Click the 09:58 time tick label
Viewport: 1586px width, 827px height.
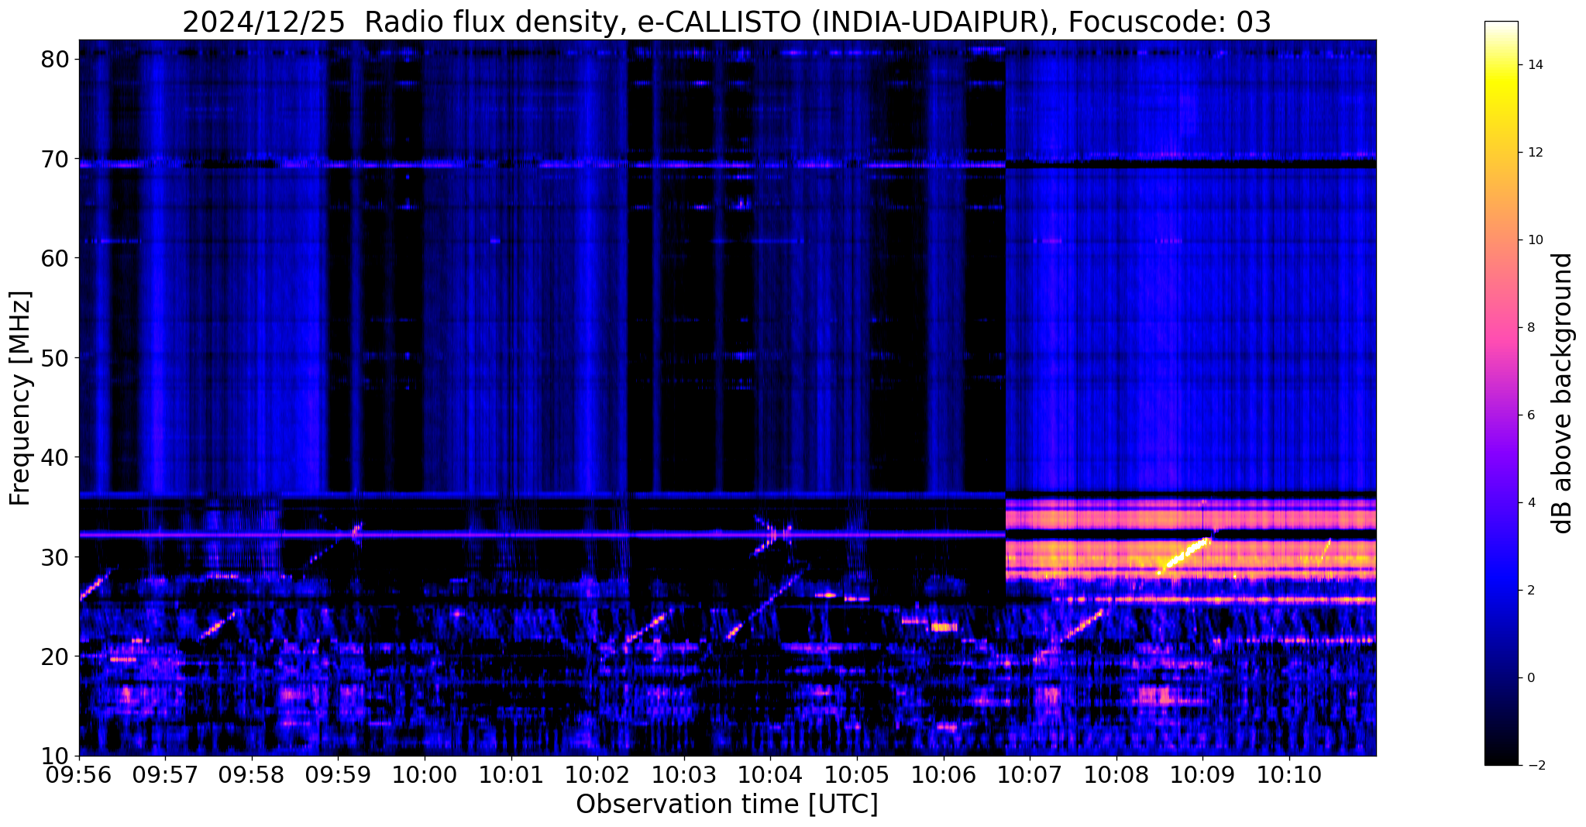(x=252, y=775)
